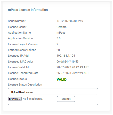
Task: Click the License Issuer value Cerebra
Action: coord(61,27)
